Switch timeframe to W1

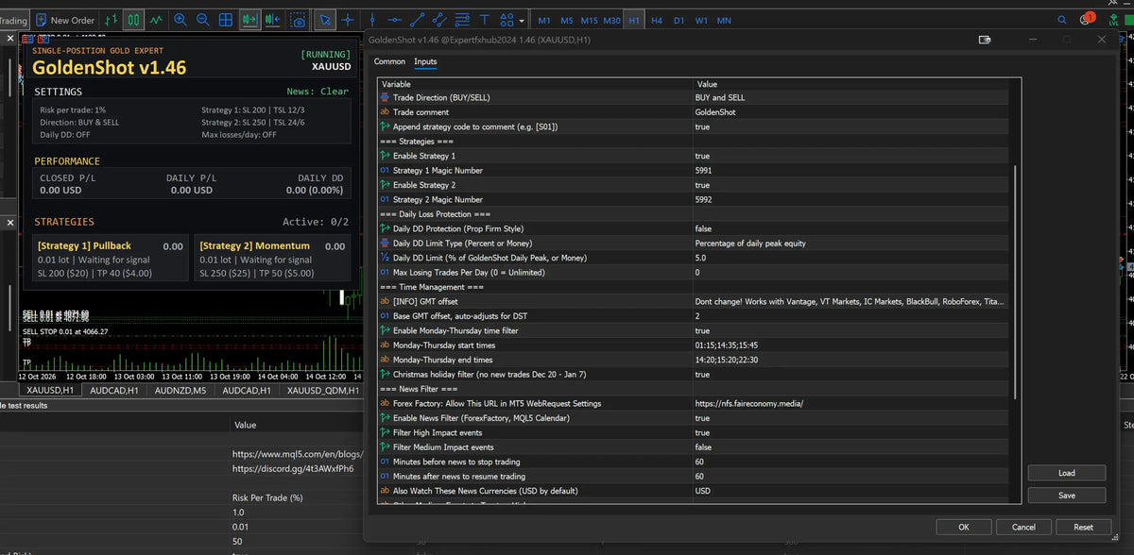pyautogui.click(x=701, y=20)
